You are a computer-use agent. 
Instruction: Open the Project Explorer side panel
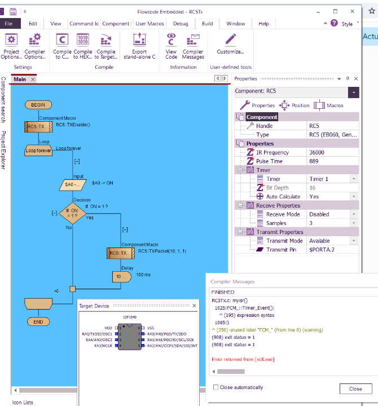[x=3, y=150]
